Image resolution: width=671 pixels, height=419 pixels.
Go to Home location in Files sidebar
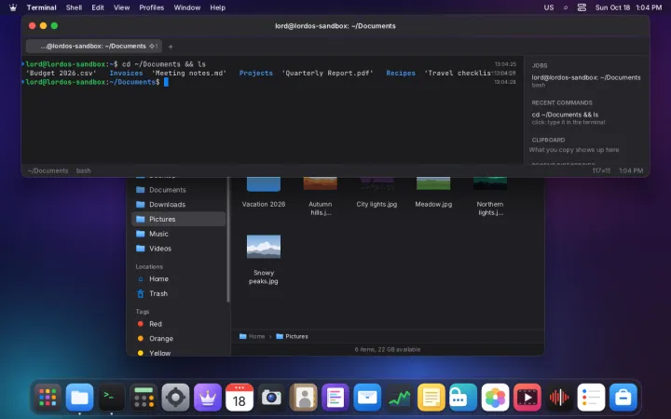178,278
